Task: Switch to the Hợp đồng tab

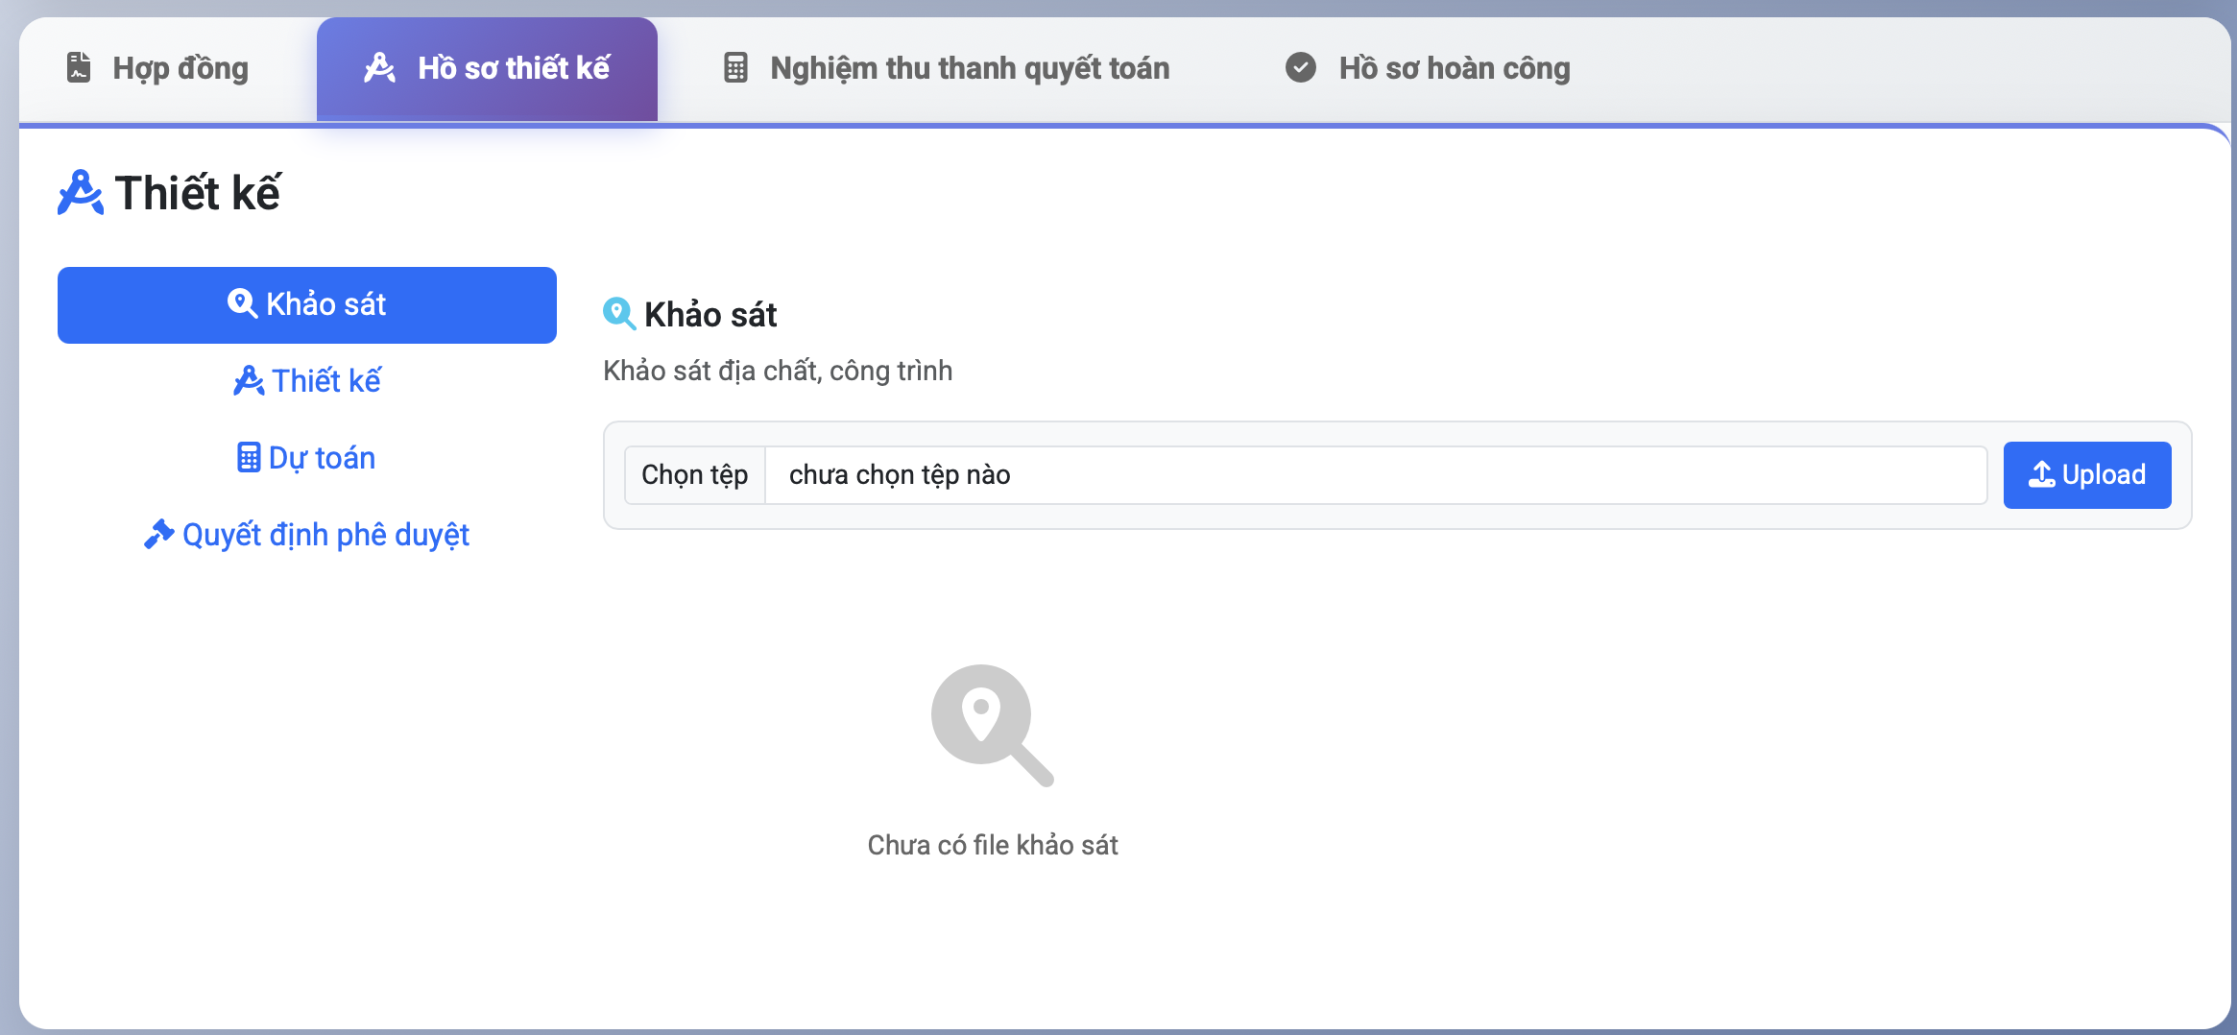Action: 179,67
